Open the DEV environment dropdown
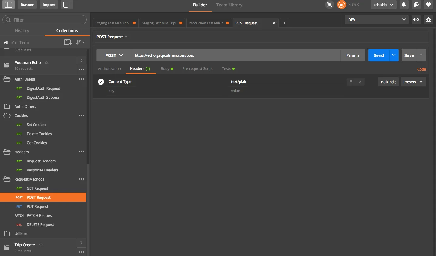This screenshot has height=256, width=436. click(x=377, y=20)
